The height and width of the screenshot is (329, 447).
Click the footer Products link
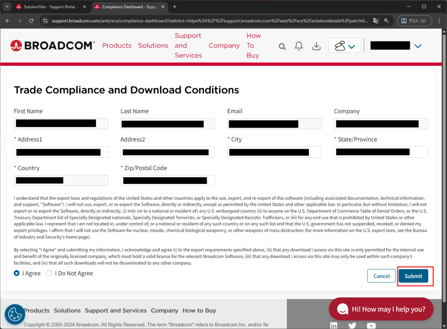(37, 310)
